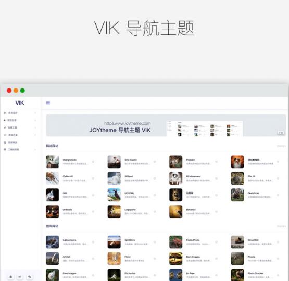Open the JOYtheme 导航主题 VIK banner
The image size is (289, 281).
point(166,125)
